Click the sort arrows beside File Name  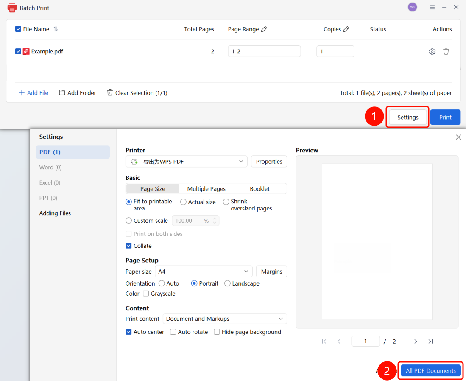pos(56,29)
